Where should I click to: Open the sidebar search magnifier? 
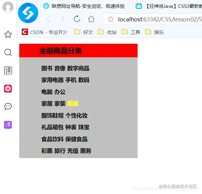[x=8, y=53]
